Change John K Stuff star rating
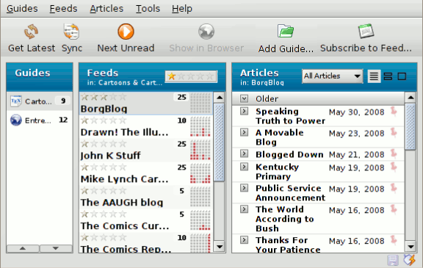Screen dimensions: 423x268 point(104,144)
